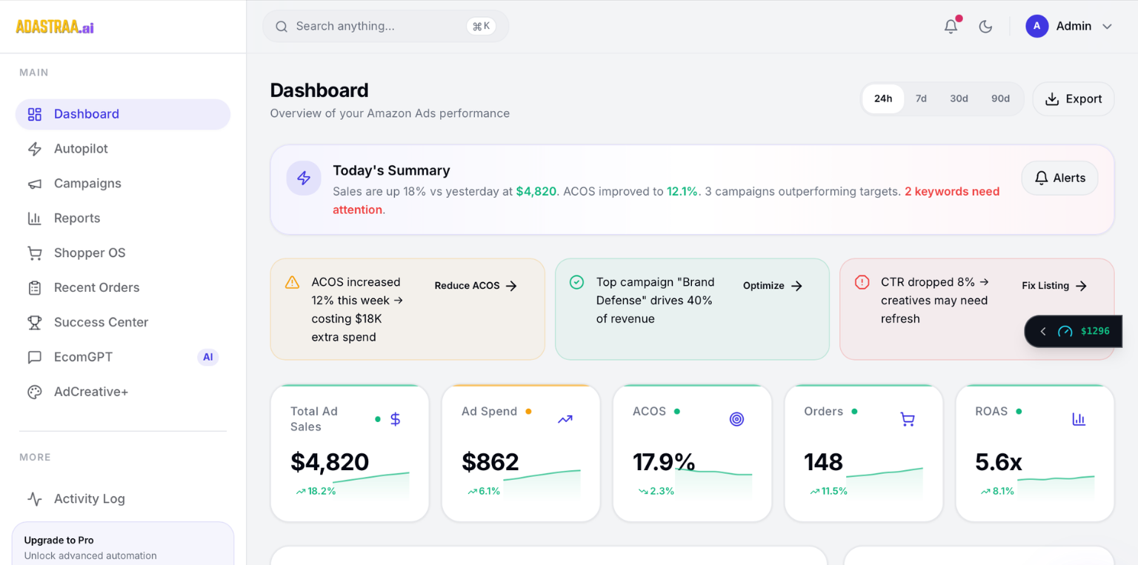The height and width of the screenshot is (565, 1138).
Task: Switch the date range to 7d
Action: [921, 98]
